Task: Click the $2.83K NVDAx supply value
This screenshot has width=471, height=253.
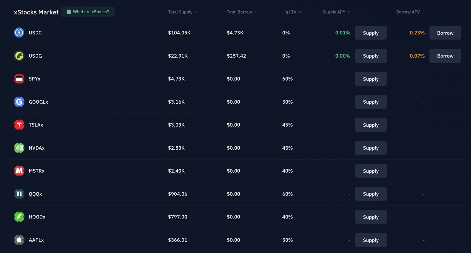Action: pyautogui.click(x=176, y=148)
